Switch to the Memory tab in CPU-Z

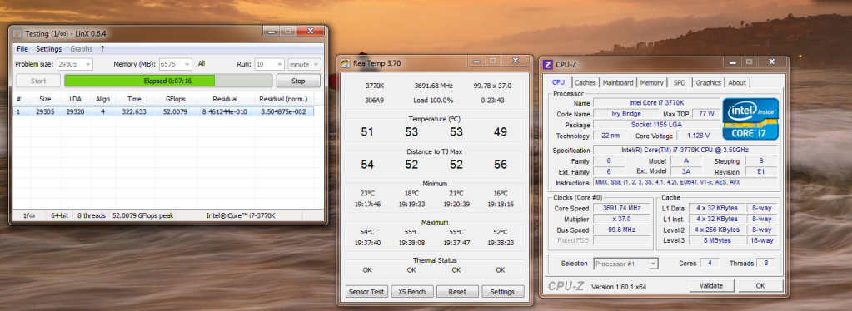651,82
